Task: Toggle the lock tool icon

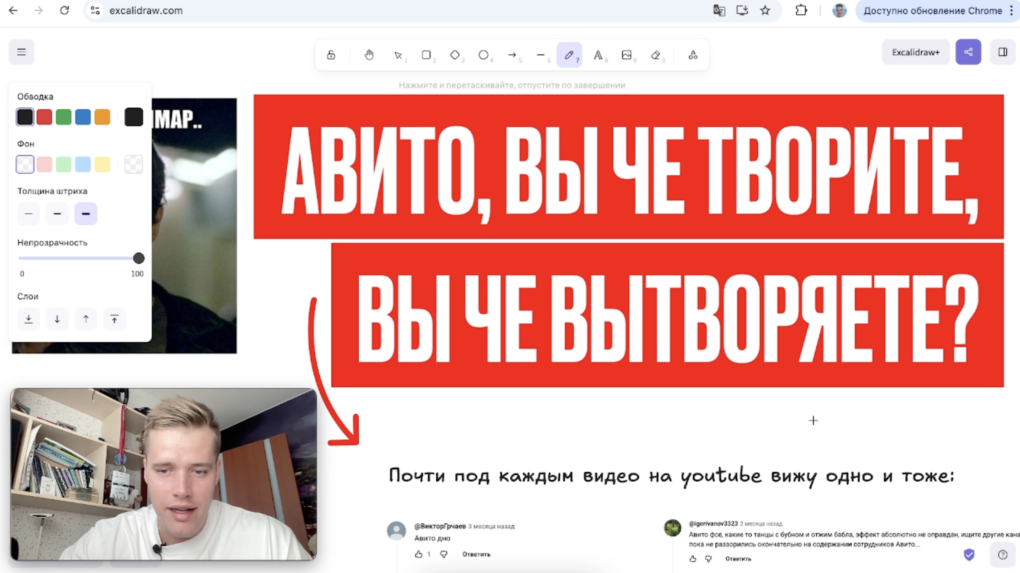Action: [x=331, y=55]
